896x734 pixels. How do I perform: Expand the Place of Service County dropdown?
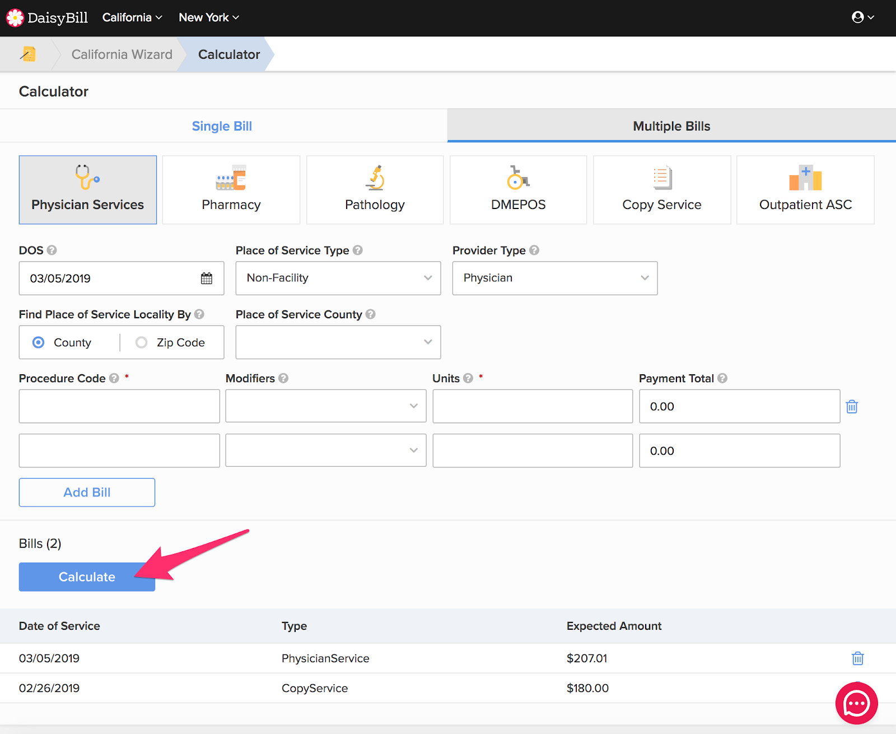338,342
